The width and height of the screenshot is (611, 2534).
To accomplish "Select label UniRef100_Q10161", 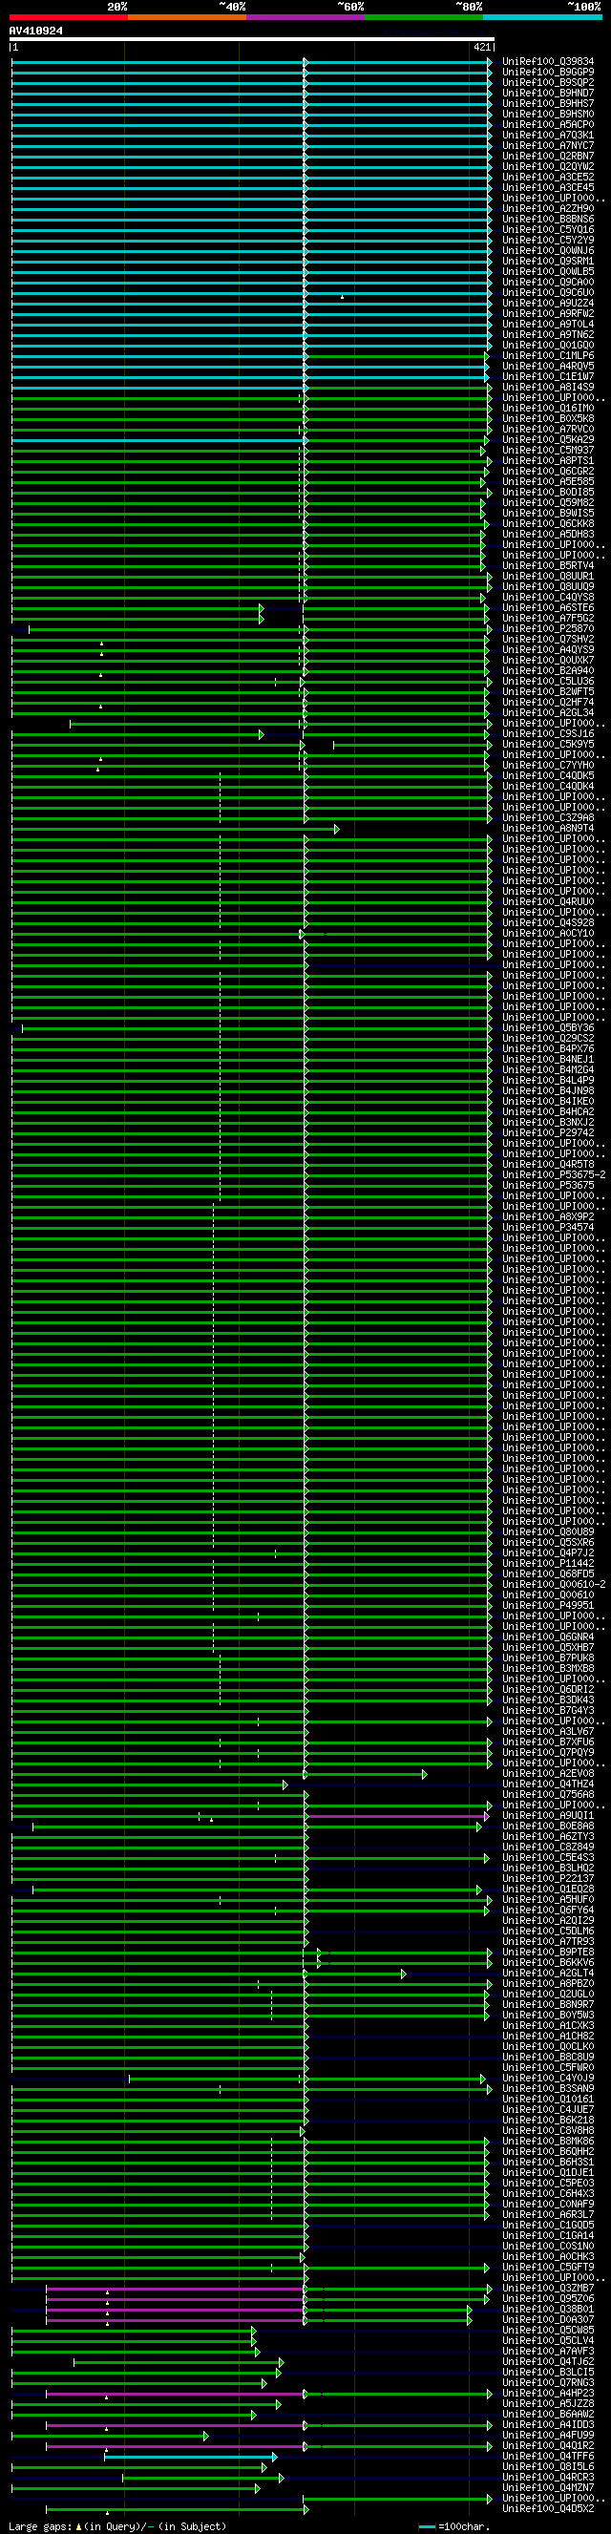I will pyautogui.click(x=548, y=2099).
